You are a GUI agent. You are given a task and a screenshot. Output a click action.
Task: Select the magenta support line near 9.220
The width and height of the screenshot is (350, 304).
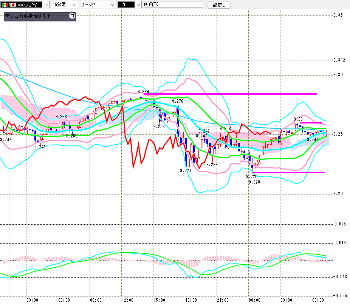[288, 173]
